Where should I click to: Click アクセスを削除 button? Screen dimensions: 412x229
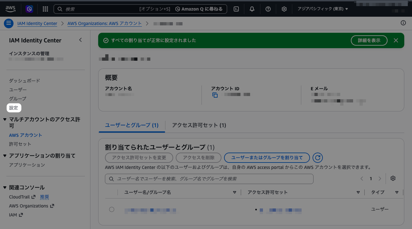click(x=199, y=158)
